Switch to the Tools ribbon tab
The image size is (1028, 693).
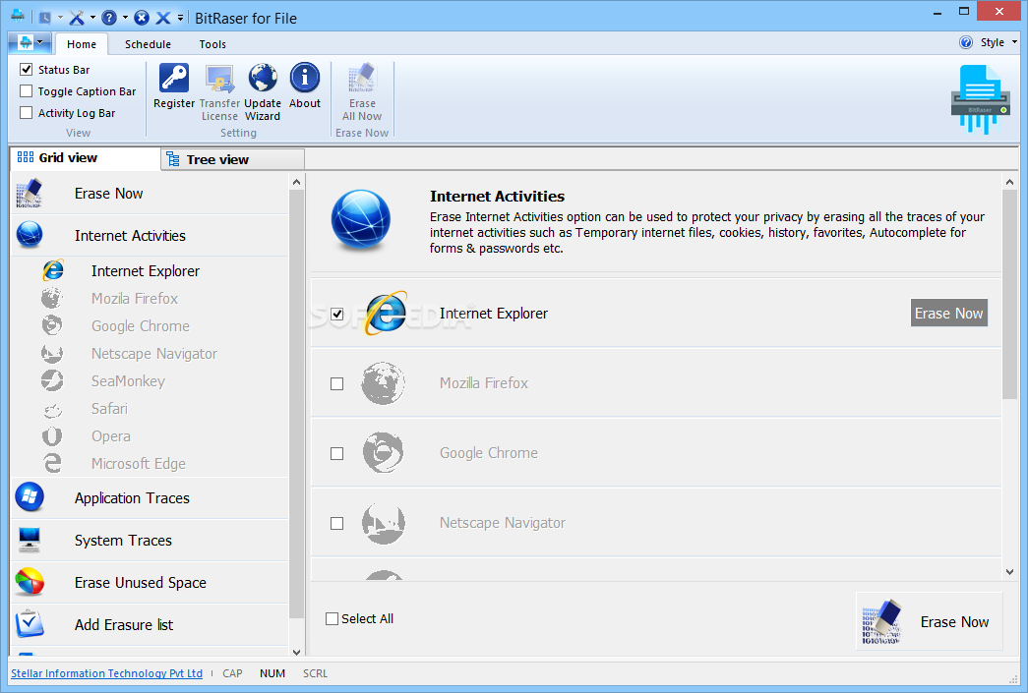212,44
